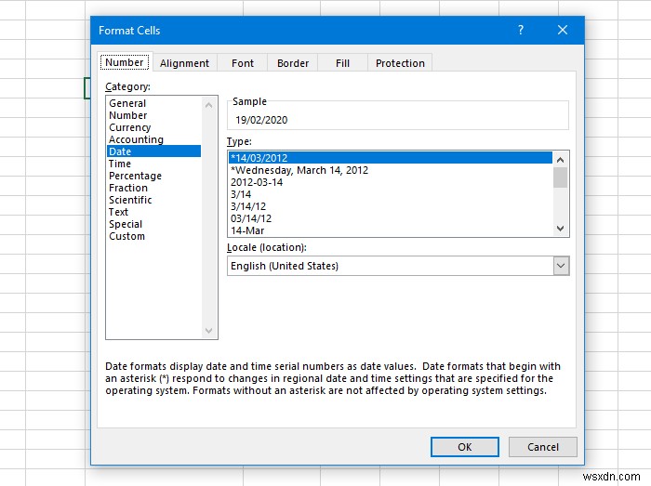This screenshot has width=651, height=486.
Task: Pick the Fraction category
Action: 154,188
